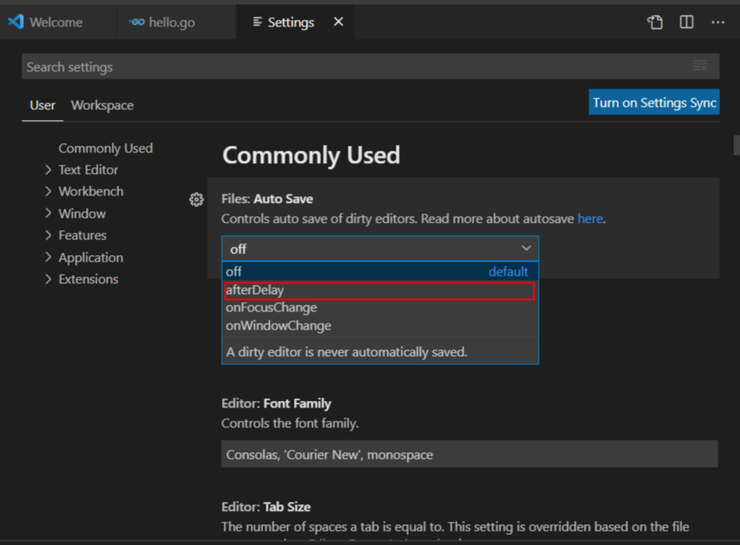Choose onFocusChange in the dropdown list
Viewport: 740px width, 545px height.
coord(380,308)
